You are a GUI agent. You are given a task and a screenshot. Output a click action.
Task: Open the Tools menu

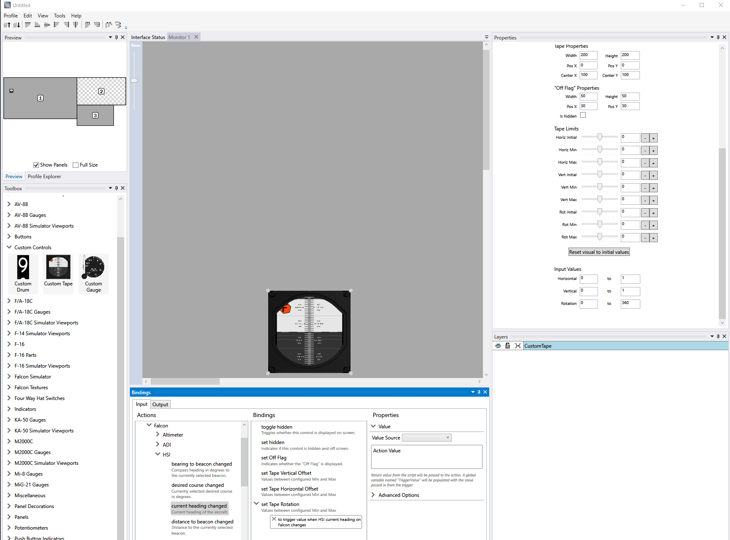[59, 15]
